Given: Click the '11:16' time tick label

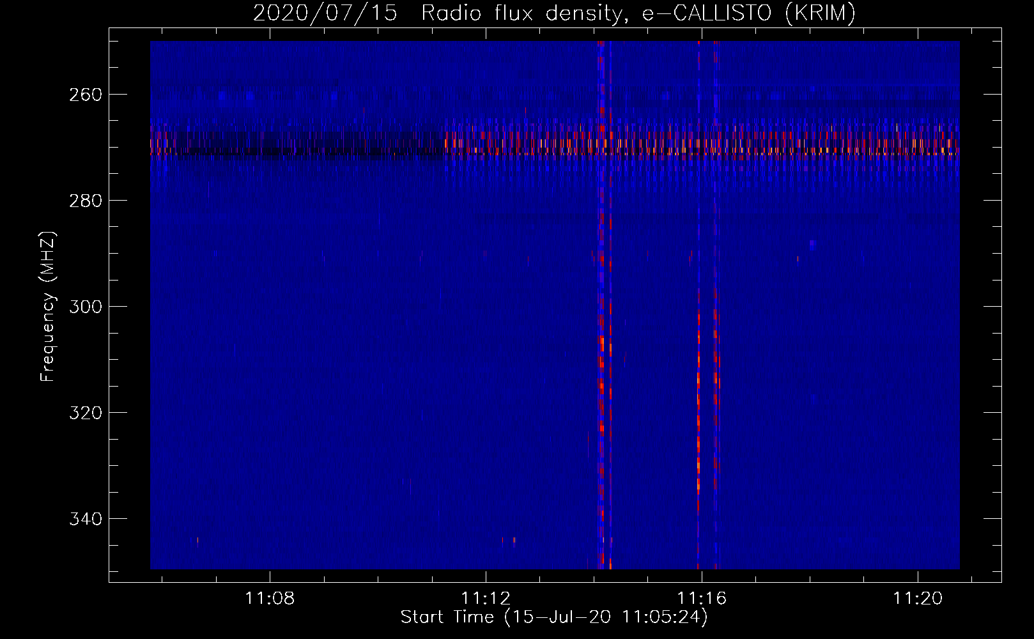Looking at the screenshot, I should pos(702,598).
